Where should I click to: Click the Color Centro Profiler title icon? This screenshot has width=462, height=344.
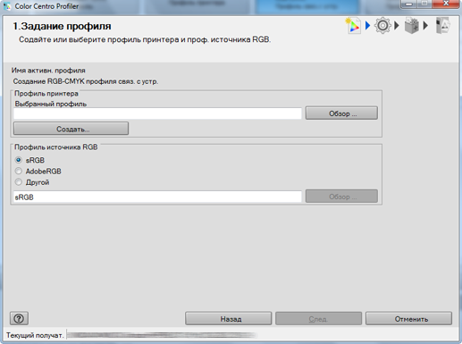(x=6, y=6)
